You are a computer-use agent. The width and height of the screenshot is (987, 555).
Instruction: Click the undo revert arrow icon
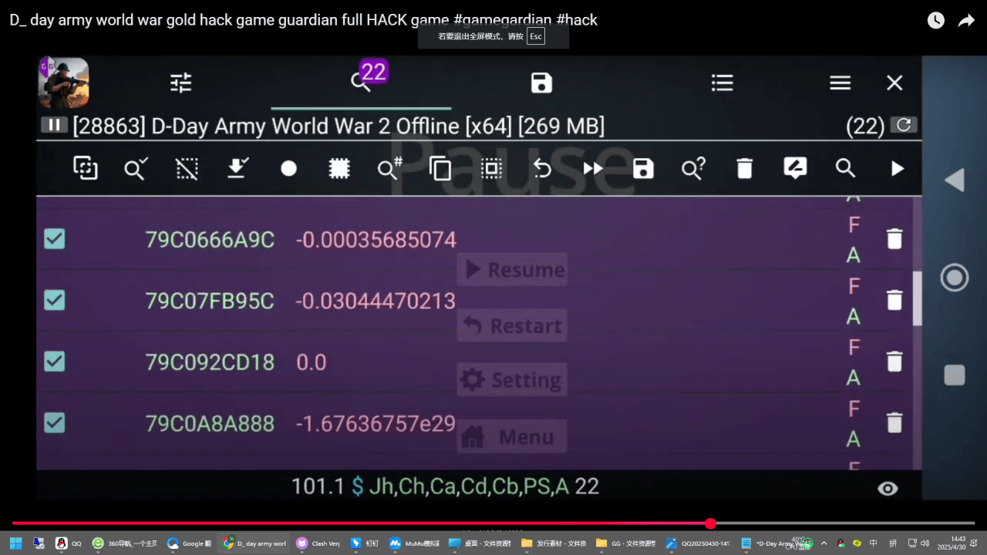click(542, 168)
